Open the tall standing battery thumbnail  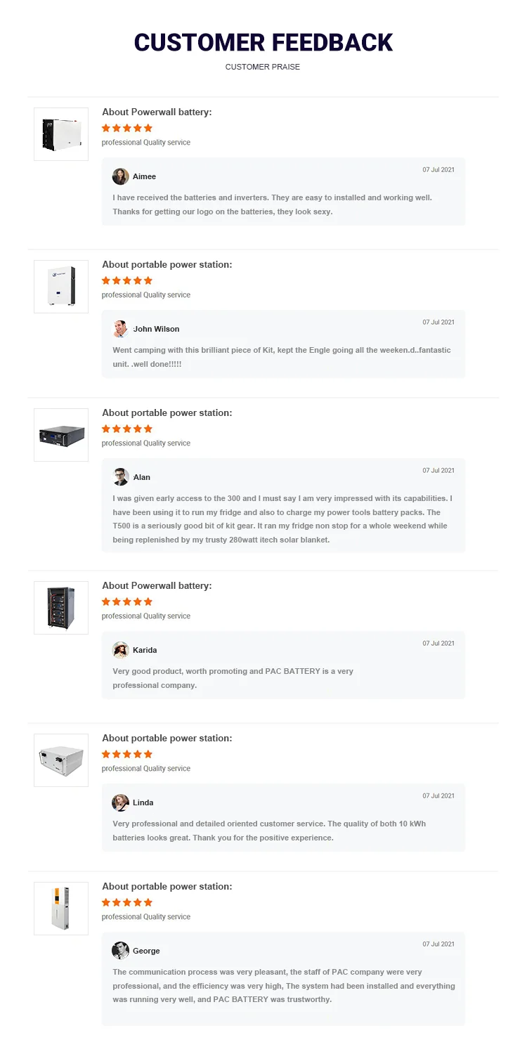(61, 909)
